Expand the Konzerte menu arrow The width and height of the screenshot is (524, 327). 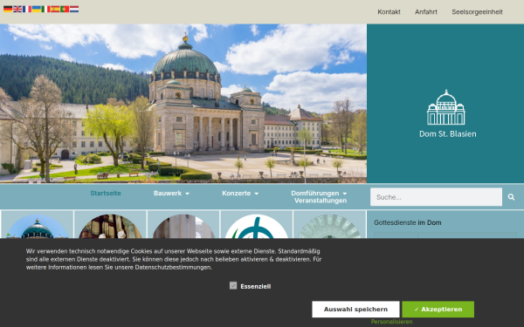(256, 194)
